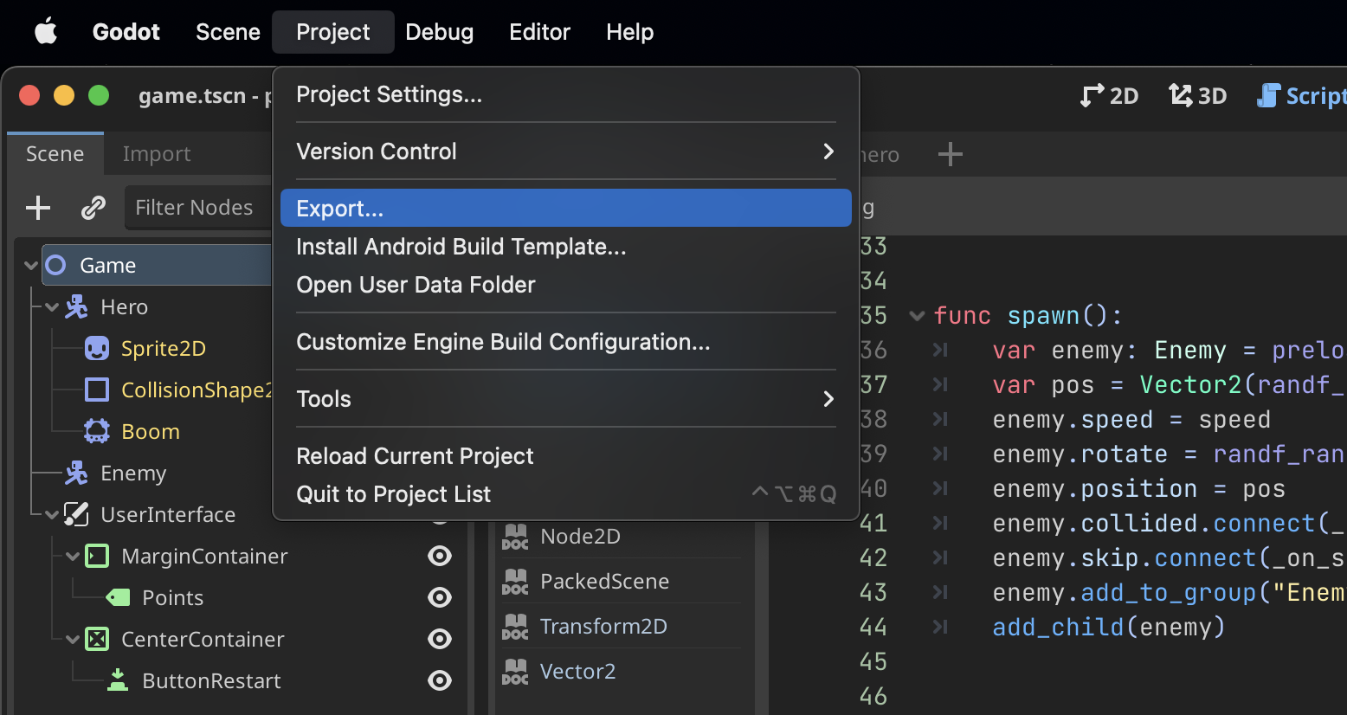
Task: Click the UserInterface CanvasLayer icon
Action: click(76, 514)
